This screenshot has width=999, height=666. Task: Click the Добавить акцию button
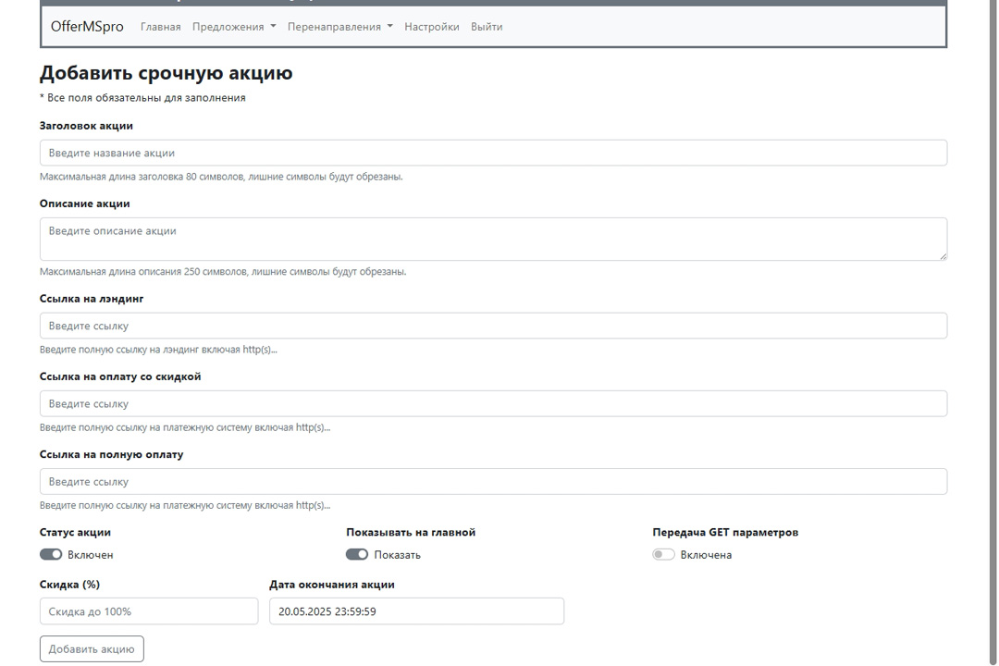tap(92, 648)
